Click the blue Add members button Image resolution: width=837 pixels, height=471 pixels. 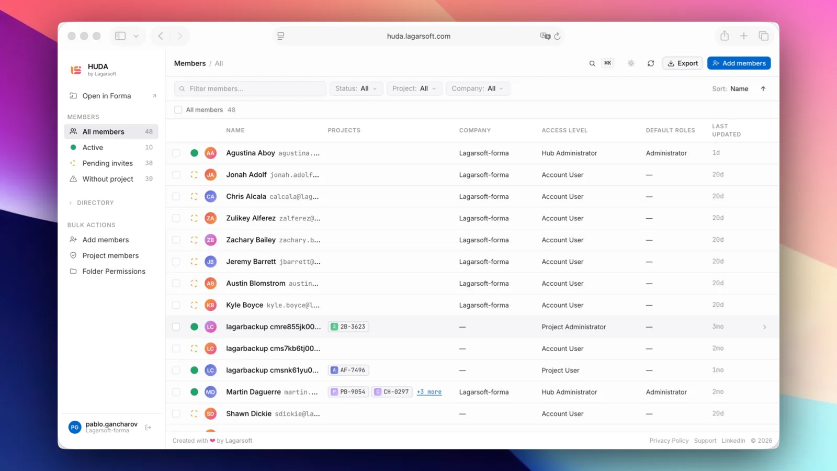click(x=739, y=63)
